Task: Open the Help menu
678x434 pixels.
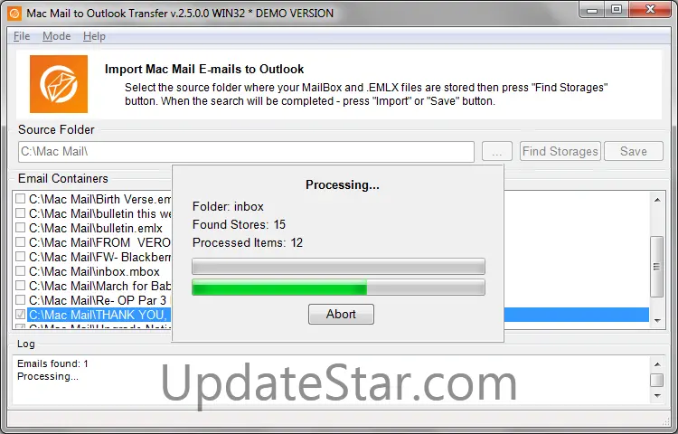Action: coord(94,36)
